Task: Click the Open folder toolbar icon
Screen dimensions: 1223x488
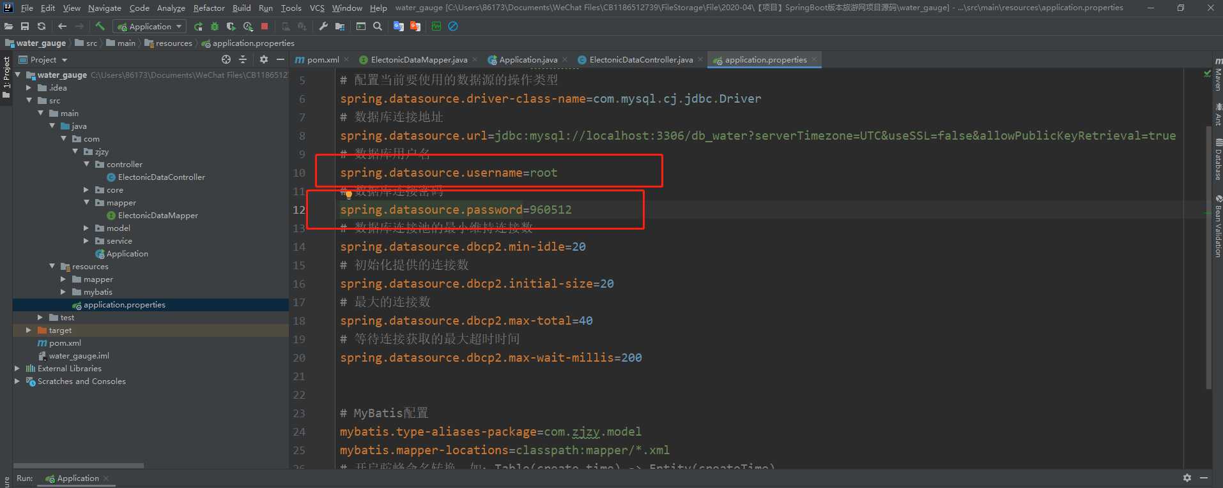Action: [x=8, y=26]
